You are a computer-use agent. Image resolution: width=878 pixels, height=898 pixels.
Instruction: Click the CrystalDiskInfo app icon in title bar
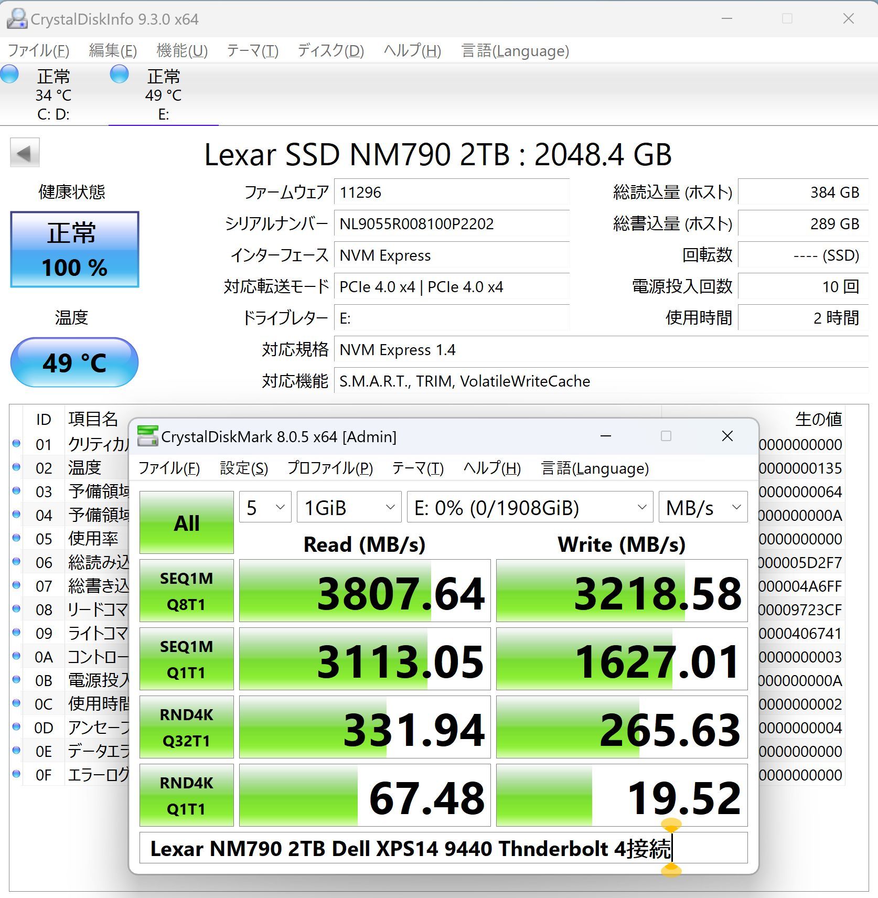pyautogui.click(x=17, y=19)
